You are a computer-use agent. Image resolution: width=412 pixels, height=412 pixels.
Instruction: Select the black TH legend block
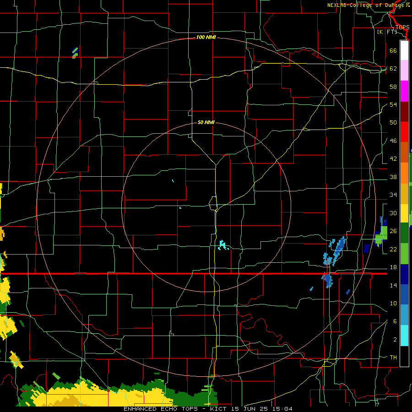pyautogui.click(x=404, y=356)
